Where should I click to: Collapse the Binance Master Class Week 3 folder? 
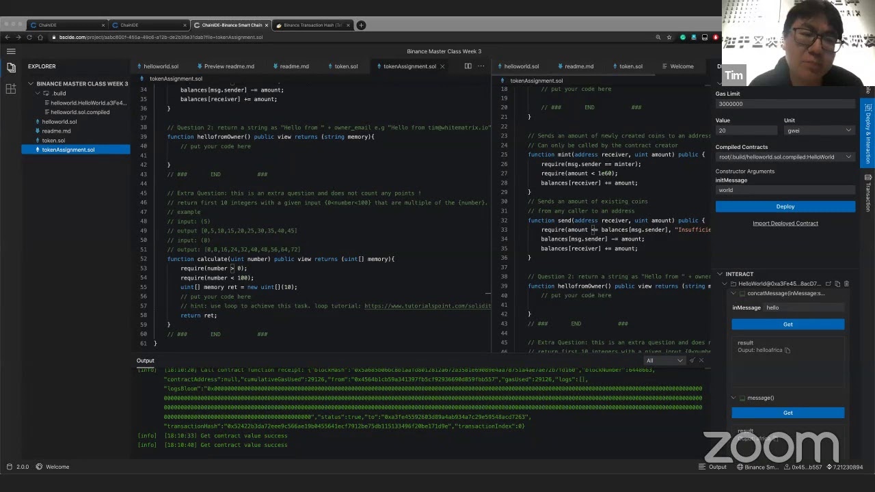tap(31, 84)
